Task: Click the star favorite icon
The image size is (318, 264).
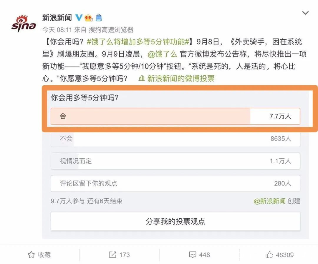Action: coord(31,255)
